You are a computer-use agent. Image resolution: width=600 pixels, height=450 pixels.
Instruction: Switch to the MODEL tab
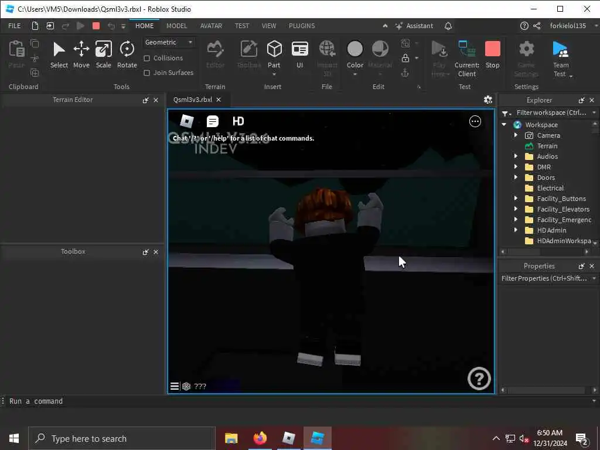point(176,26)
